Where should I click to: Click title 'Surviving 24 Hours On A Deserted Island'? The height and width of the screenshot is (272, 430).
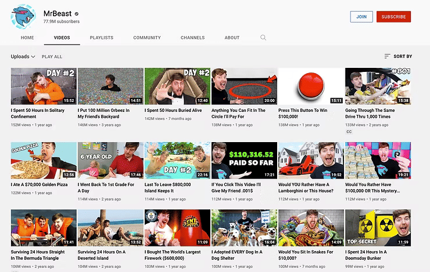coord(102,255)
